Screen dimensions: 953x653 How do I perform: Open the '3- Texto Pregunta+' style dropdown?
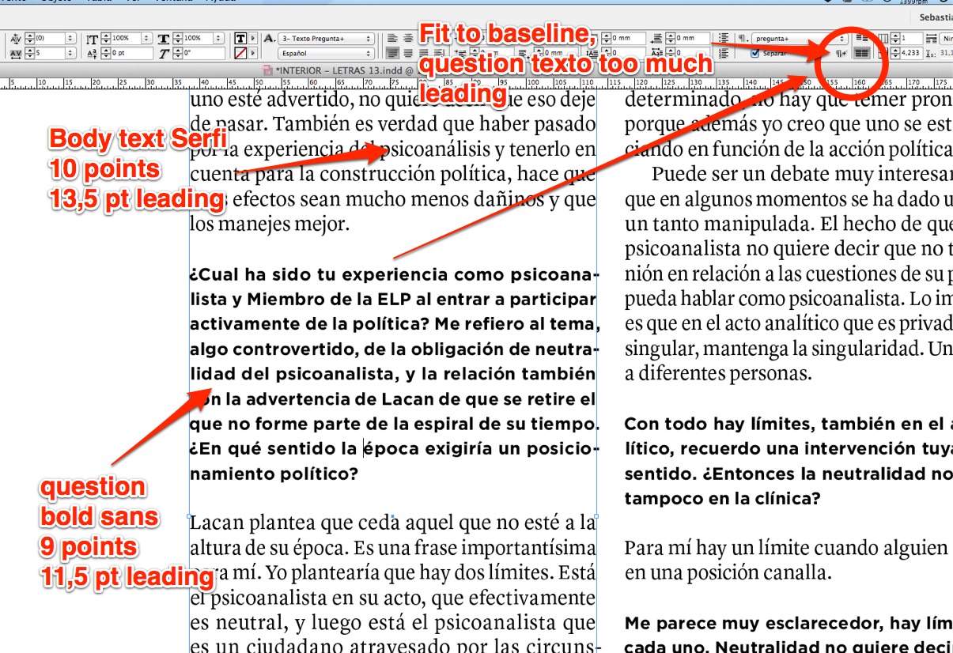326,39
